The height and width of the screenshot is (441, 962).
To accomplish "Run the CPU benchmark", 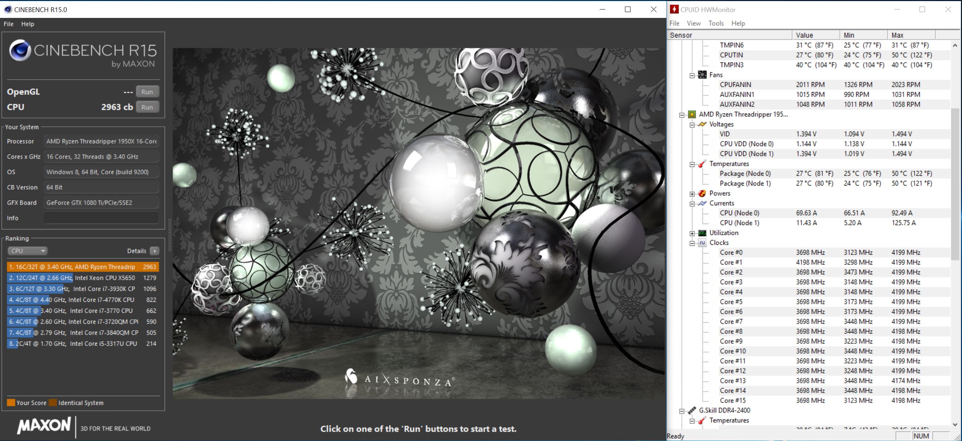I will [x=147, y=107].
